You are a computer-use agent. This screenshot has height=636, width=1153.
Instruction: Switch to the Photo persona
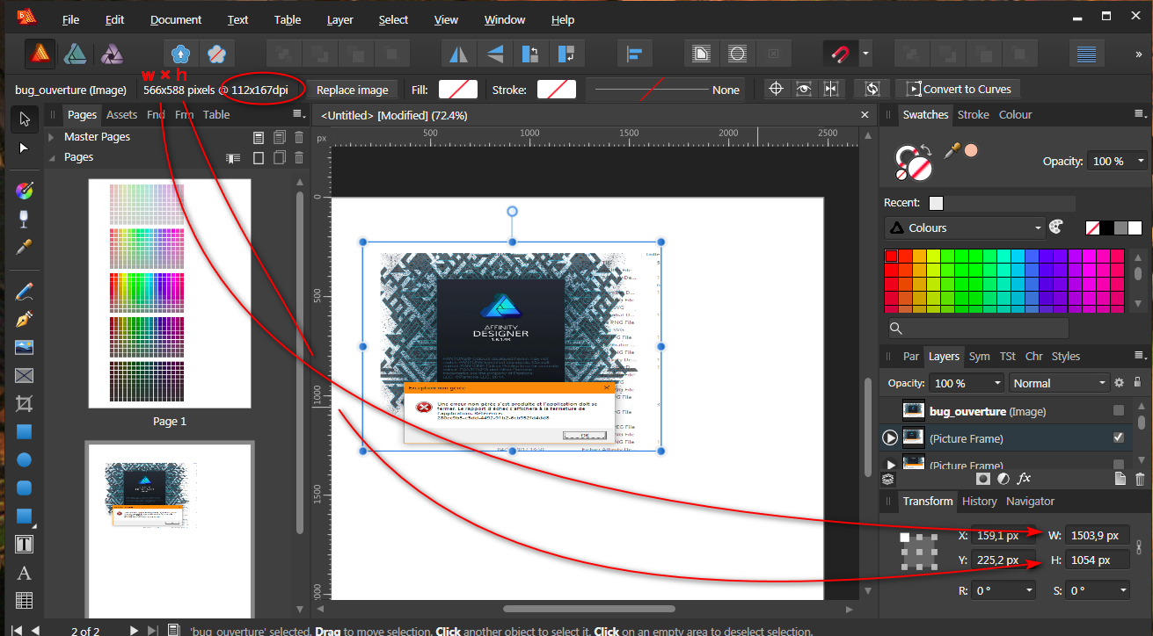pyautogui.click(x=111, y=54)
